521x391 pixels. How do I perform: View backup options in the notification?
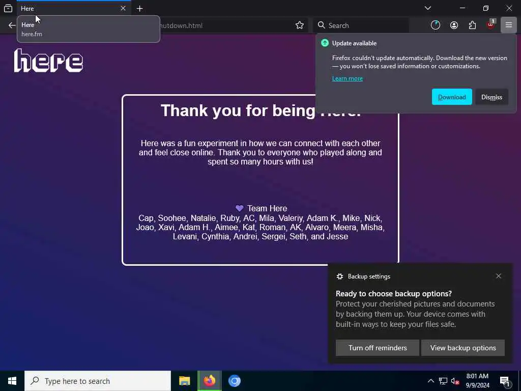[x=463, y=348]
